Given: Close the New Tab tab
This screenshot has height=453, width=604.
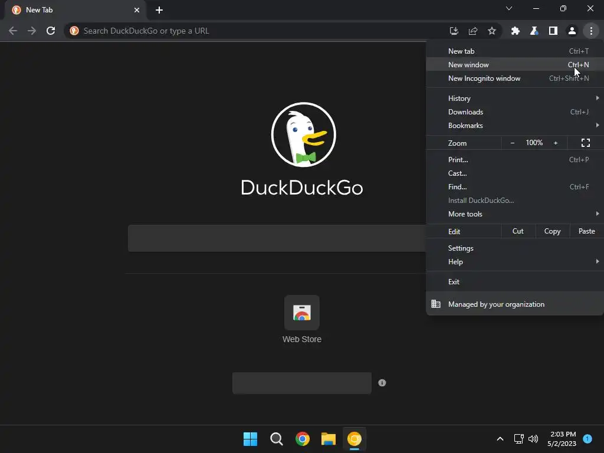Looking at the screenshot, I should 137,10.
